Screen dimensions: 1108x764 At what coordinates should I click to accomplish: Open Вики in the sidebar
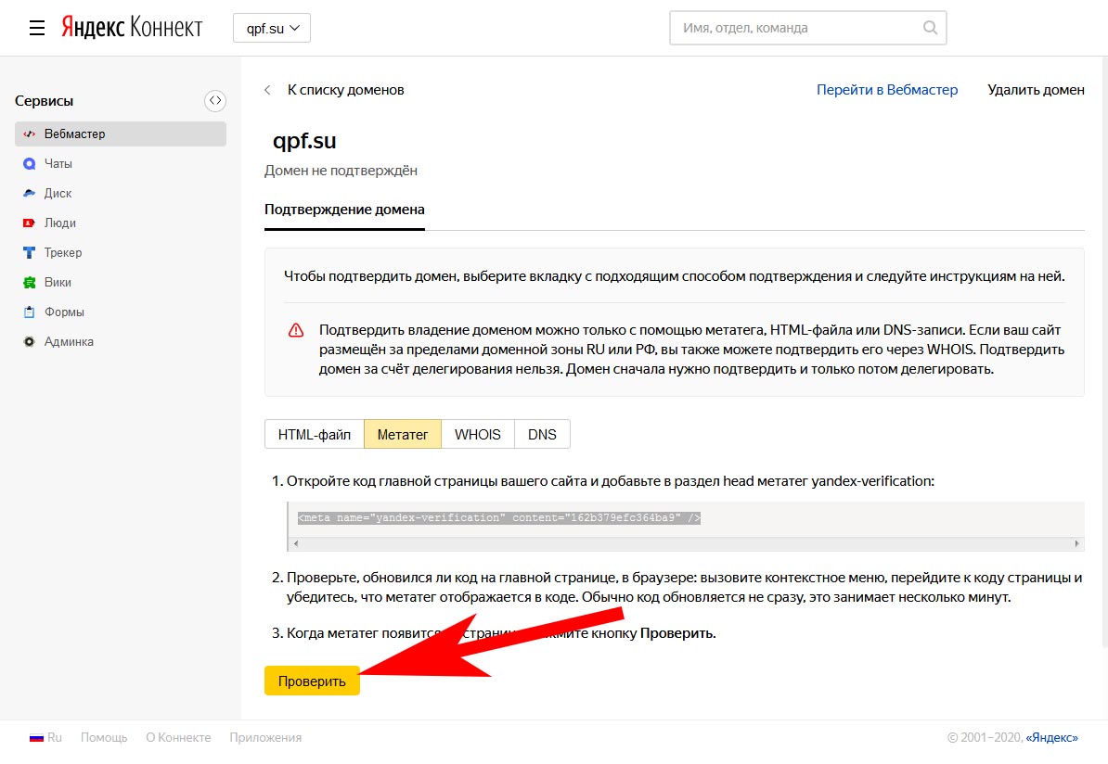[120, 283]
